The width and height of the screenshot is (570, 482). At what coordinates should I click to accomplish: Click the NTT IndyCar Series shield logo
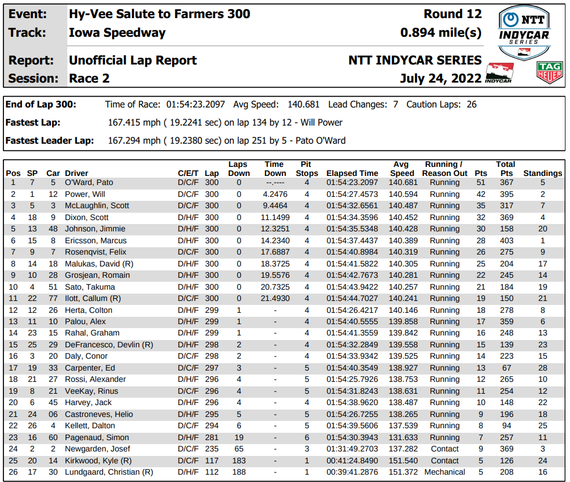click(524, 33)
